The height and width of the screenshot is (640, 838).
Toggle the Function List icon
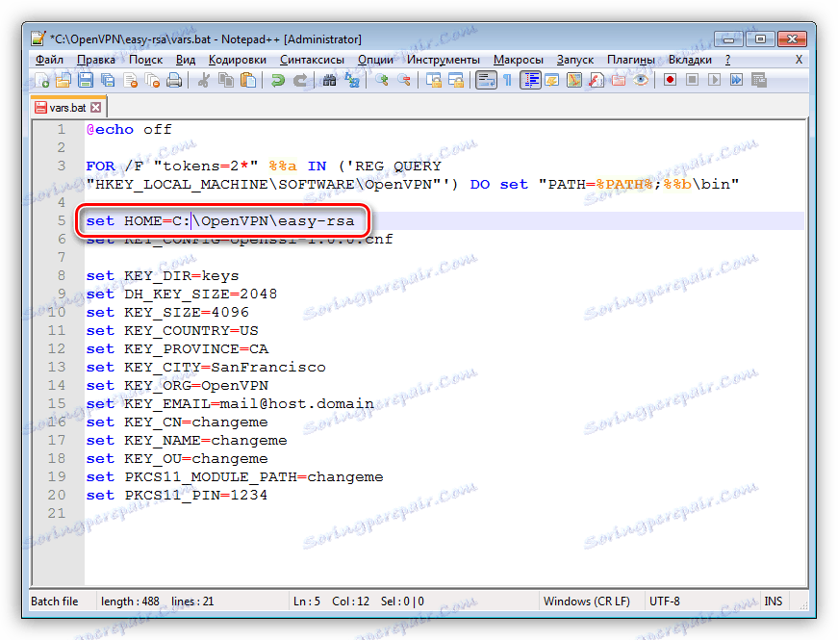point(596,81)
